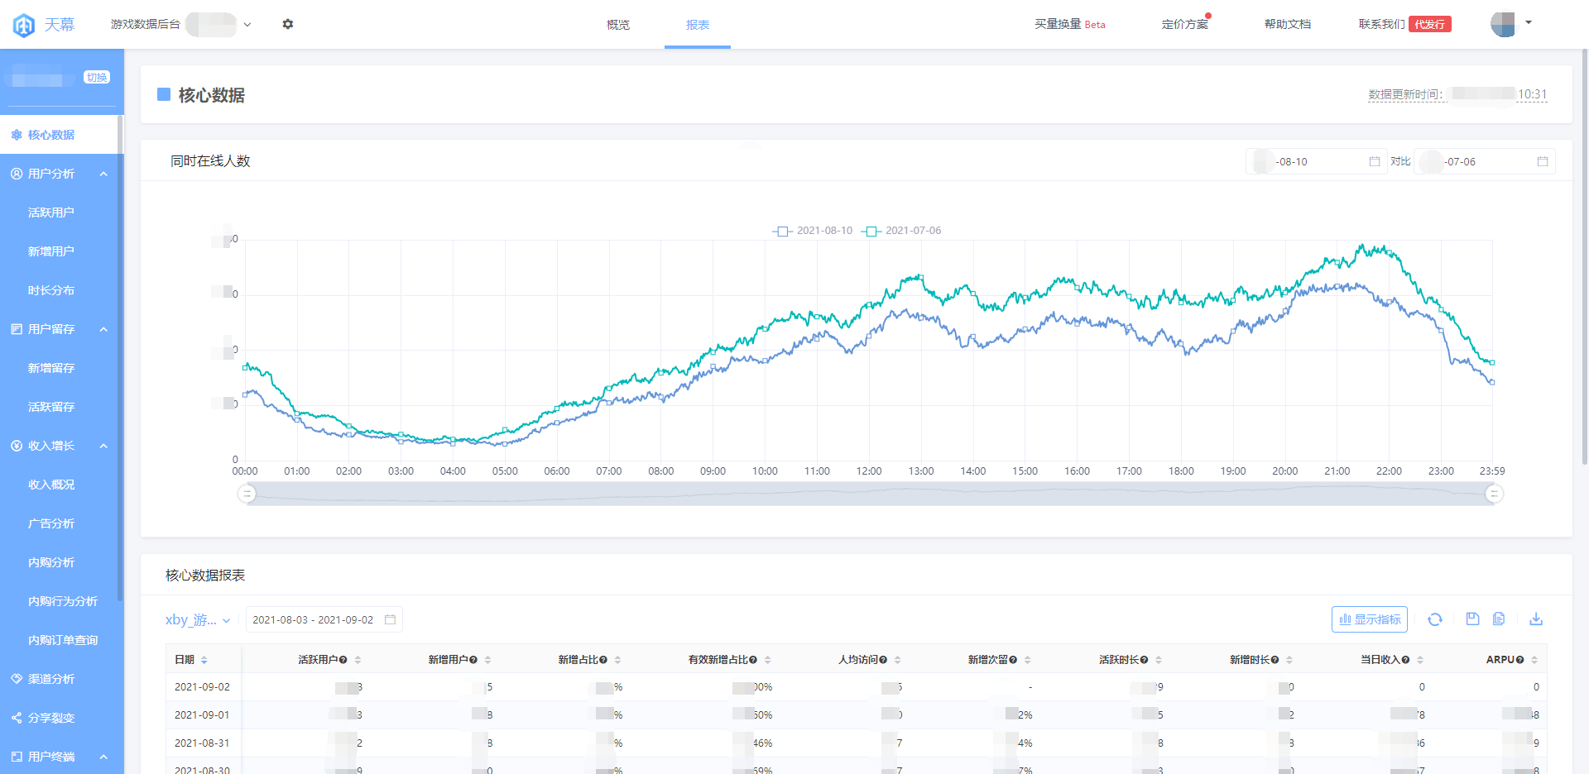
Task: Open 帮助文档 link
Action: click(x=1288, y=24)
